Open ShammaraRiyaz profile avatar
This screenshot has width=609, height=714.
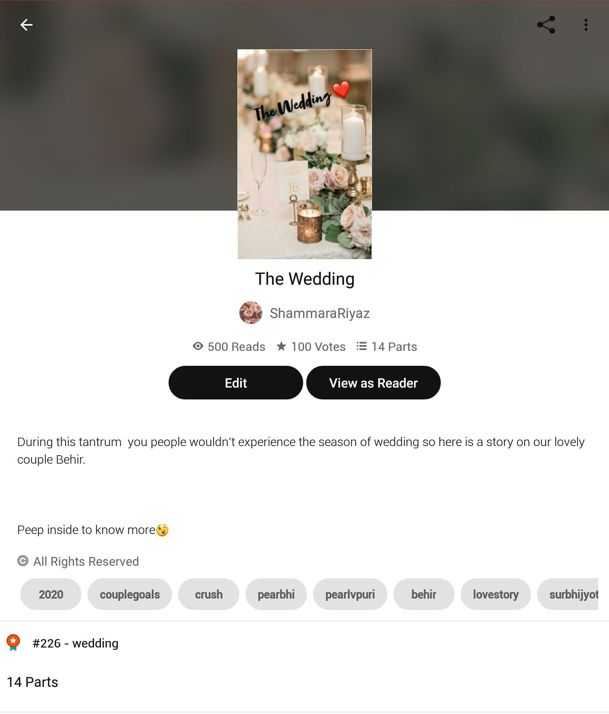pos(251,313)
